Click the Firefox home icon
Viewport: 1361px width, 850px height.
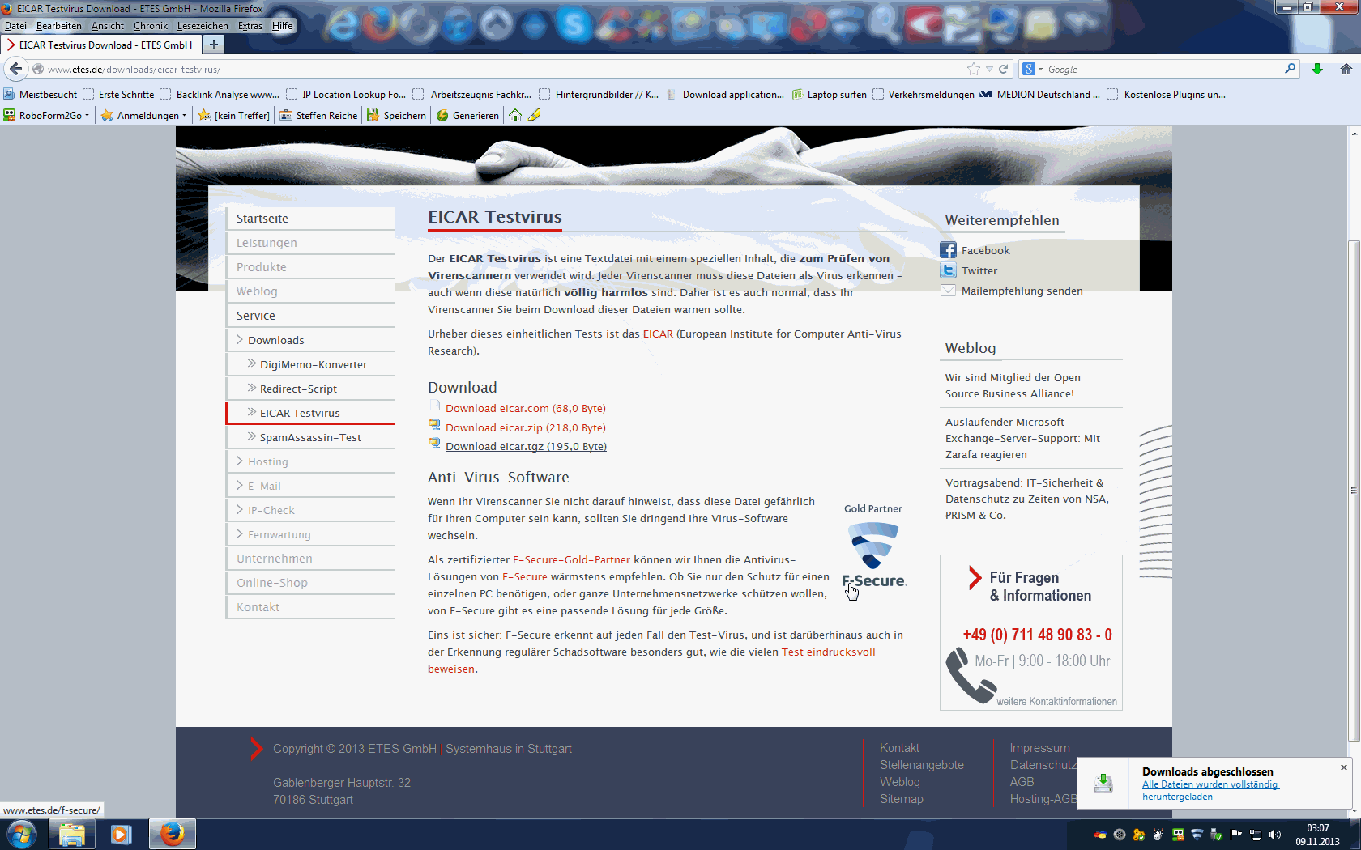pos(1346,70)
